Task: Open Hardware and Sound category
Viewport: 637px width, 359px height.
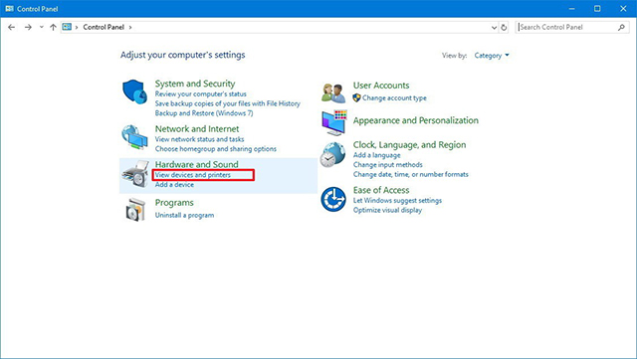Action: tap(197, 164)
